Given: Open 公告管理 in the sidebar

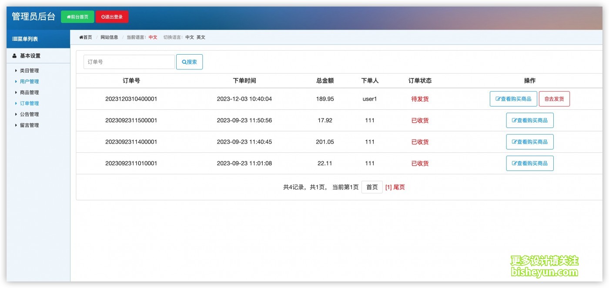Looking at the screenshot, I should [x=29, y=115].
